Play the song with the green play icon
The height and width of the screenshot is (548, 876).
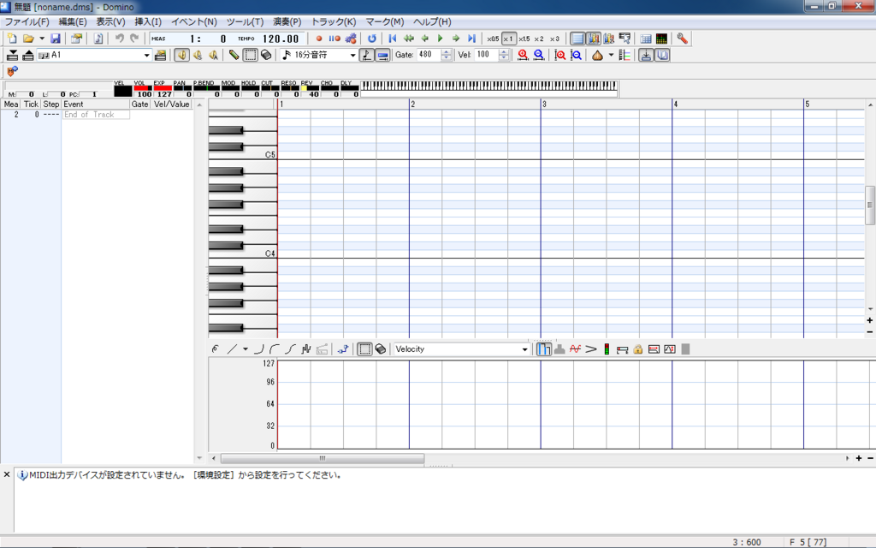(x=441, y=39)
